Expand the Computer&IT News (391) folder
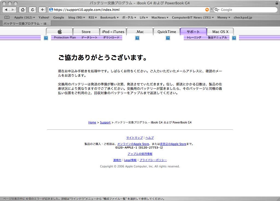Screen dimensions: 280x201 coord(193,17)
